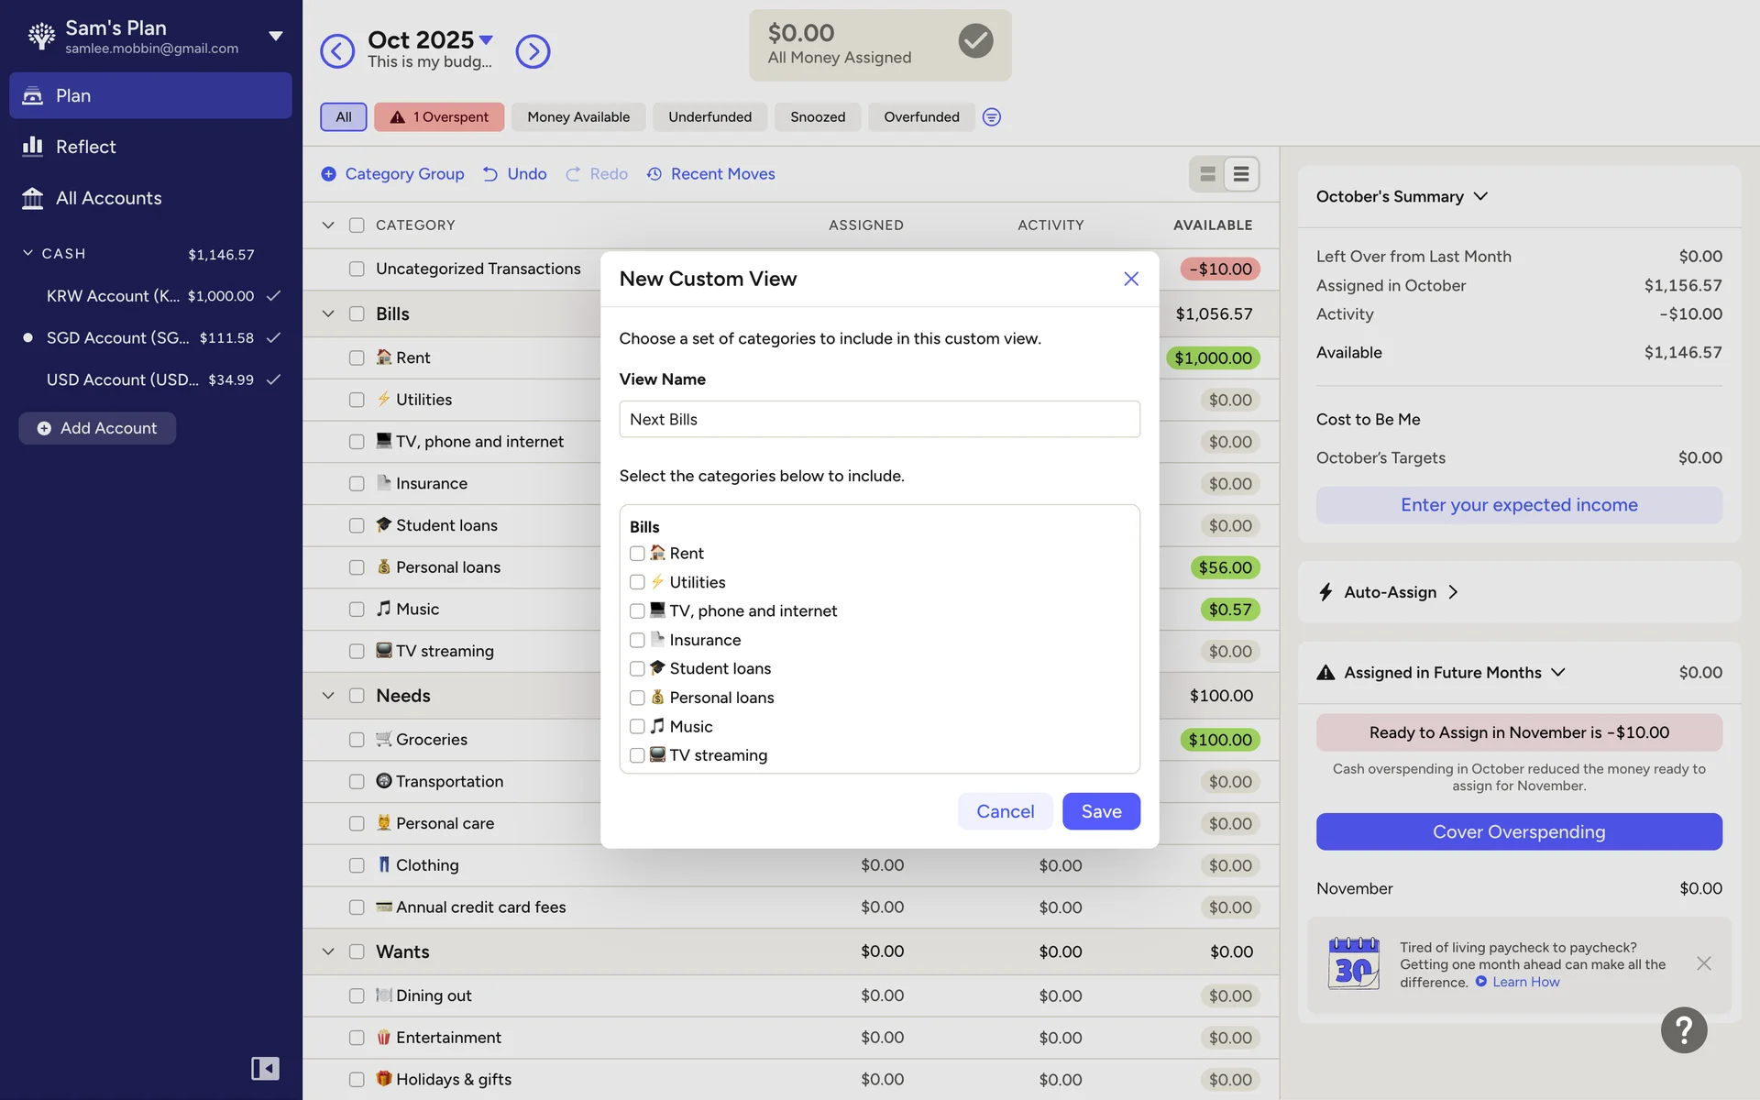The height and width of the screenshot is (1100, 1760).
Task: Save the new custom view
Action: click(1101, 811)
